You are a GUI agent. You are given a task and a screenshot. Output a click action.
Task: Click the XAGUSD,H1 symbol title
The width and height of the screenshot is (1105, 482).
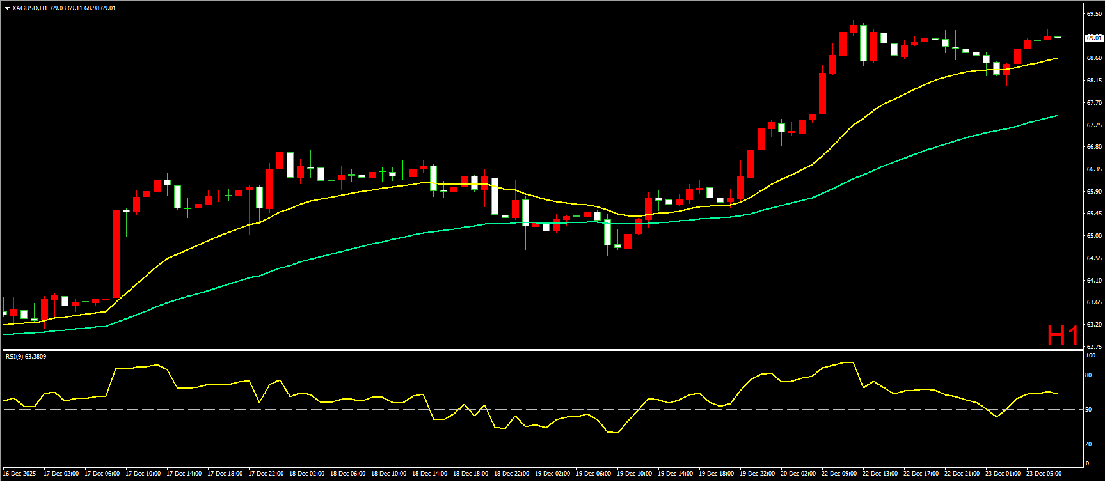pyautogui.click(x=29, y=8)
